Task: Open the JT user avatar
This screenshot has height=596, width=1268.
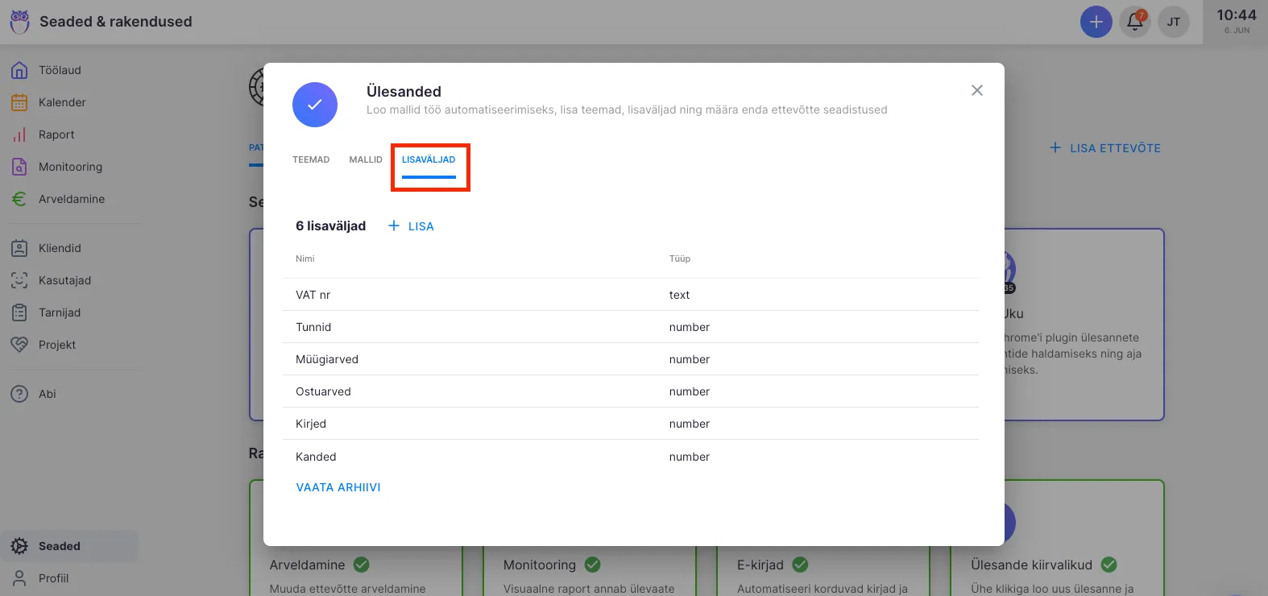Action: coord(1173,22)
